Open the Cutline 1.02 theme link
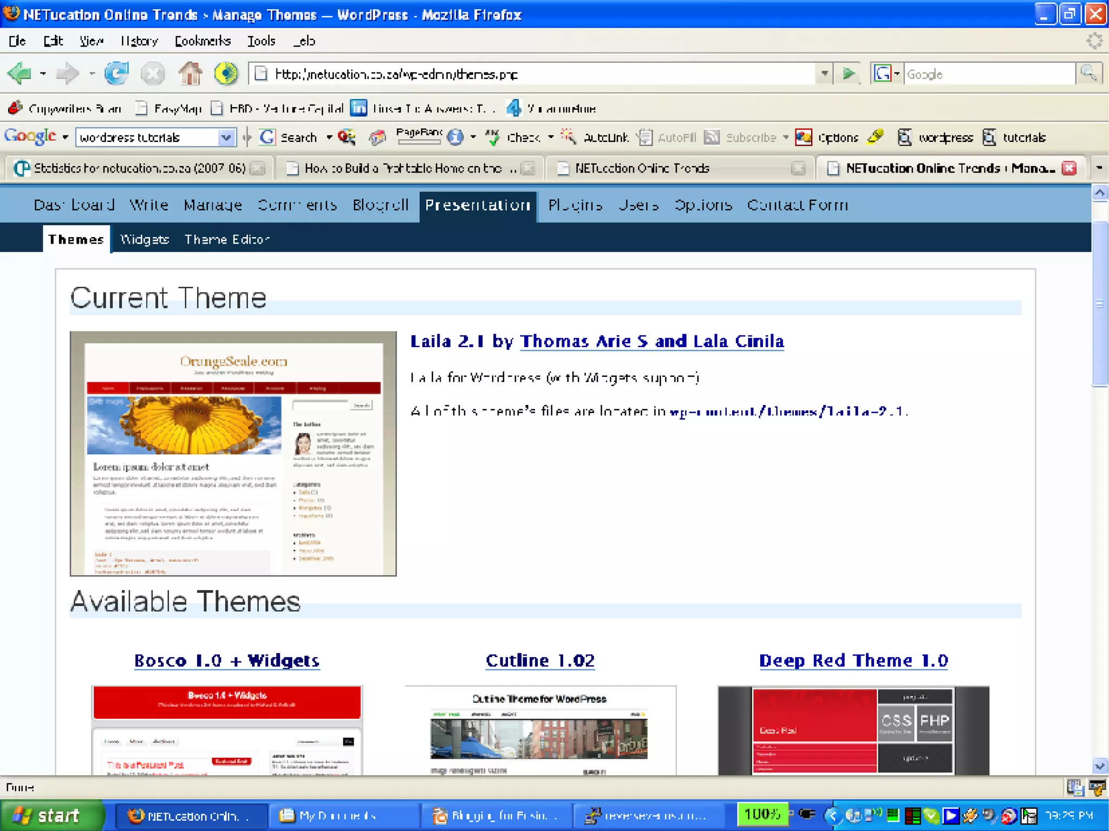This screenshot has height=831, width=1109. pos(540,660)
